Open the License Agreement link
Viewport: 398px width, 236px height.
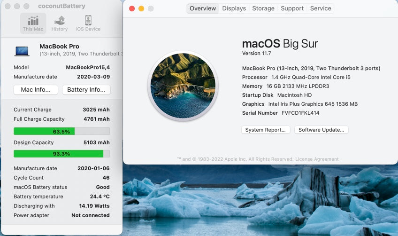[317, 159]
